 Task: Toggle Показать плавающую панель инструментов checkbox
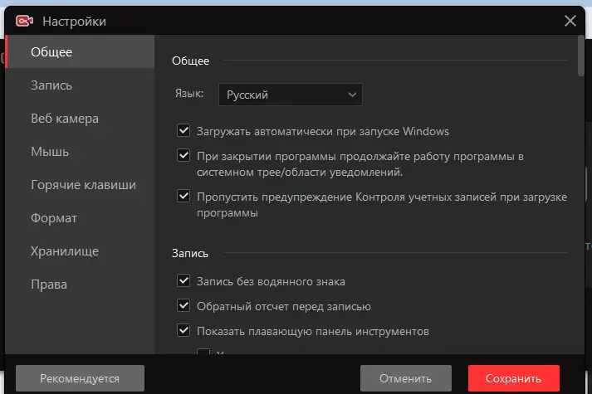coord(183,331)
